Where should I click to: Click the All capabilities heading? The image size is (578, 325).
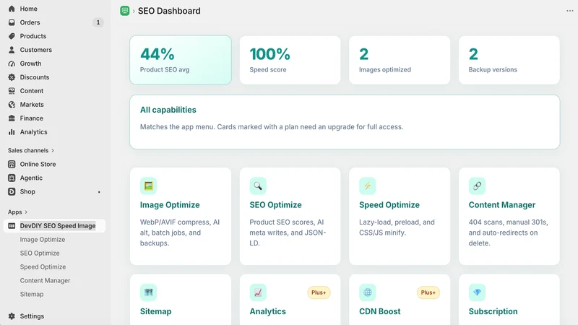pyautogui.click(x=168, y=110)
